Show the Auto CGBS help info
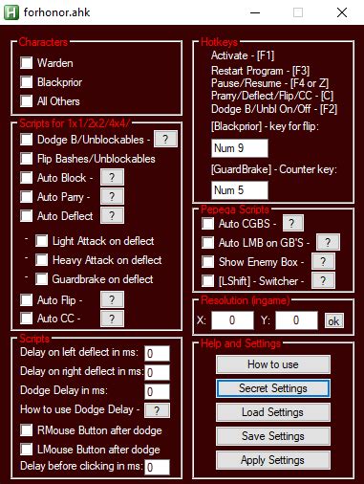The width and height of the screenshot is (364, 484). click(x=293, y=223)
